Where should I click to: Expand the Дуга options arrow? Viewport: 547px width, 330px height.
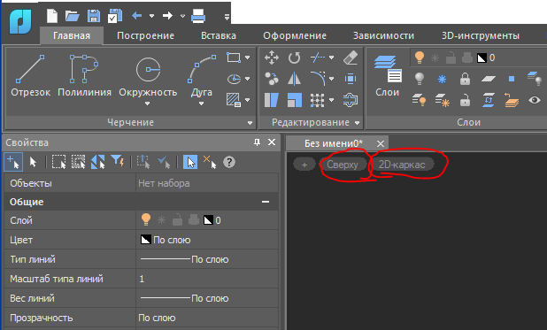click(201, 104)
